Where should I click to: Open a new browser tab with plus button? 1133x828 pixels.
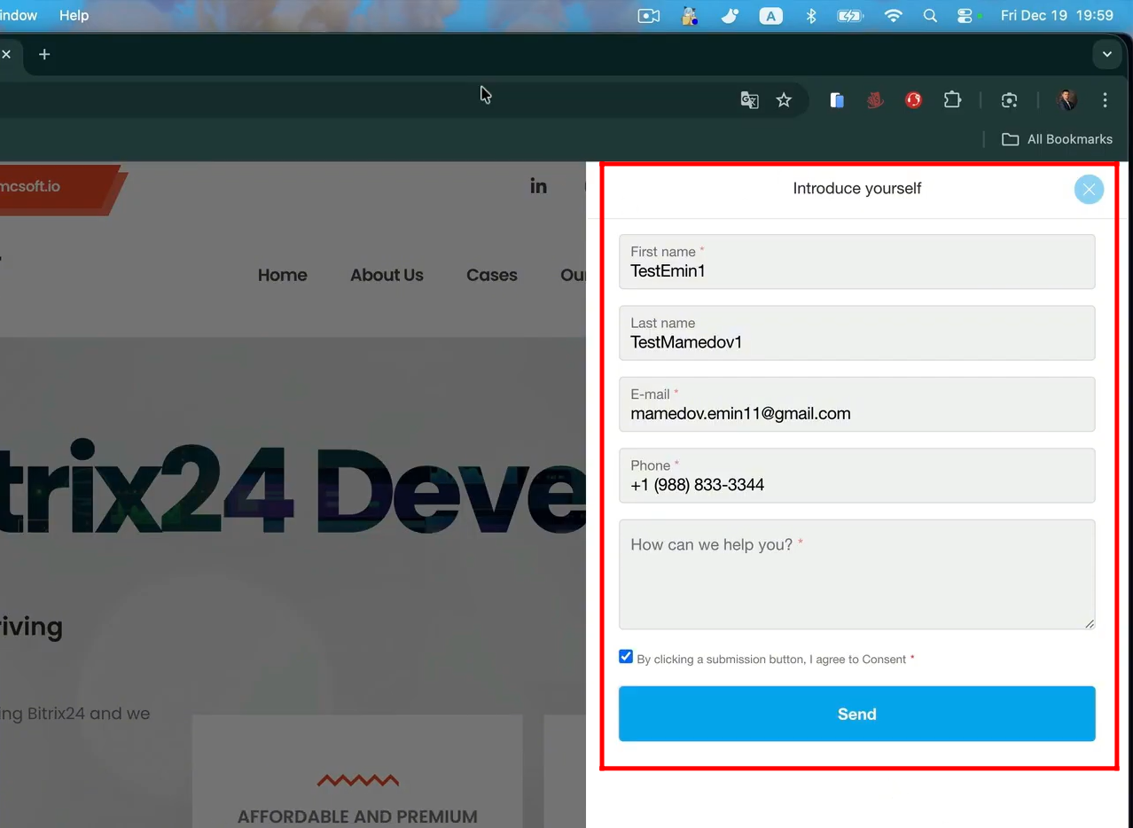click(x=44, y=54)
